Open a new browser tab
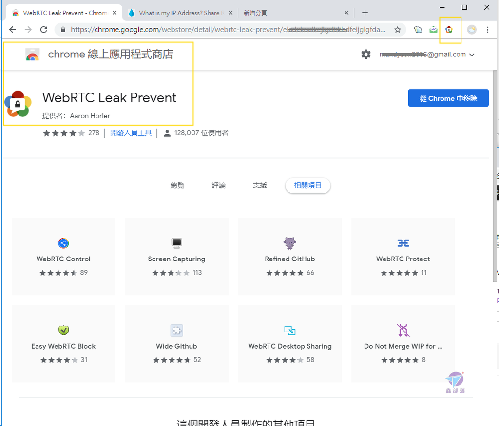The width and height of the screenshot is (499, 426). tap(365, 13)
